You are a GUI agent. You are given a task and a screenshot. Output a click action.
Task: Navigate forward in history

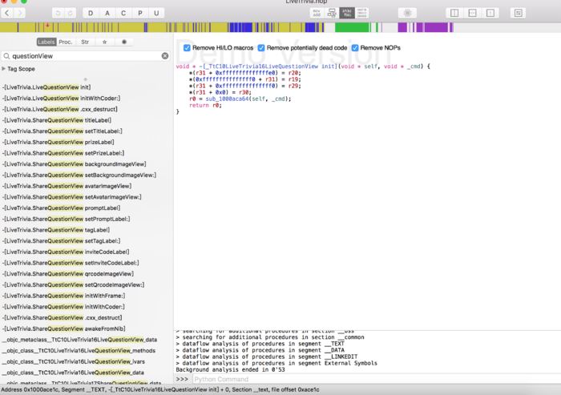20,14
